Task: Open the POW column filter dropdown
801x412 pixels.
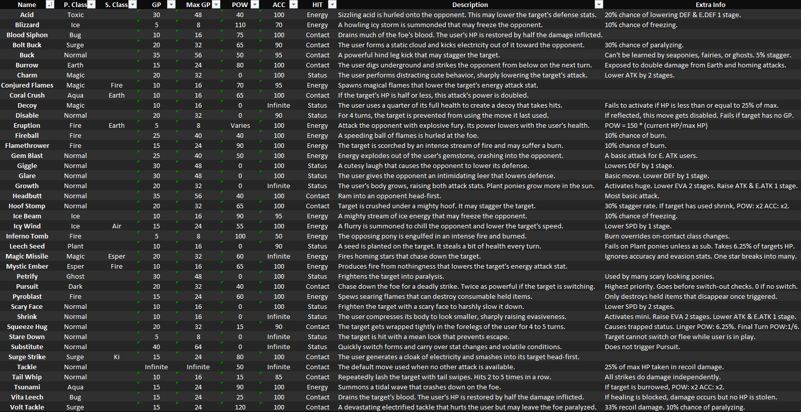Action: tap(255, 5)
